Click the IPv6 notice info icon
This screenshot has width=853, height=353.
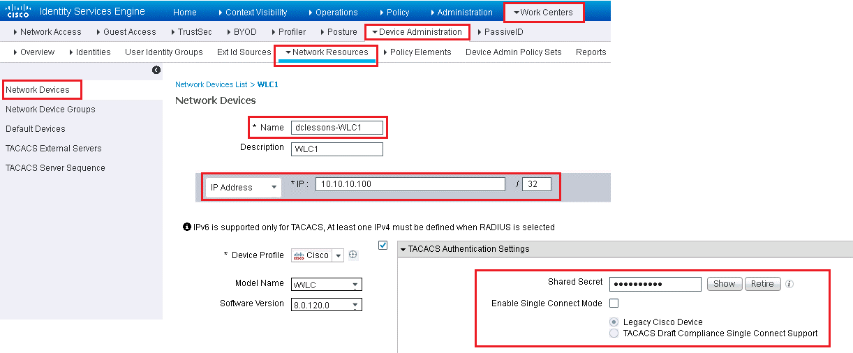coord(186,227)
